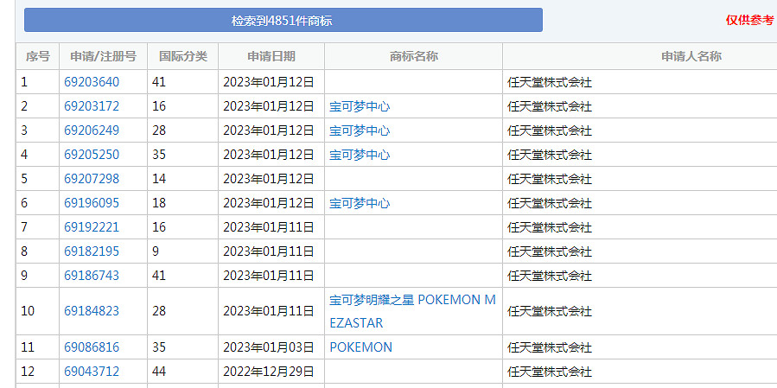Click the 申请日期 column header

point(271,56)
